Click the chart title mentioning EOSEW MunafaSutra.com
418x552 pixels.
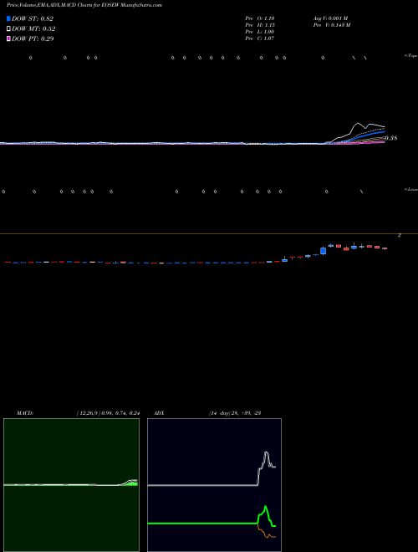tap(84, 5)
